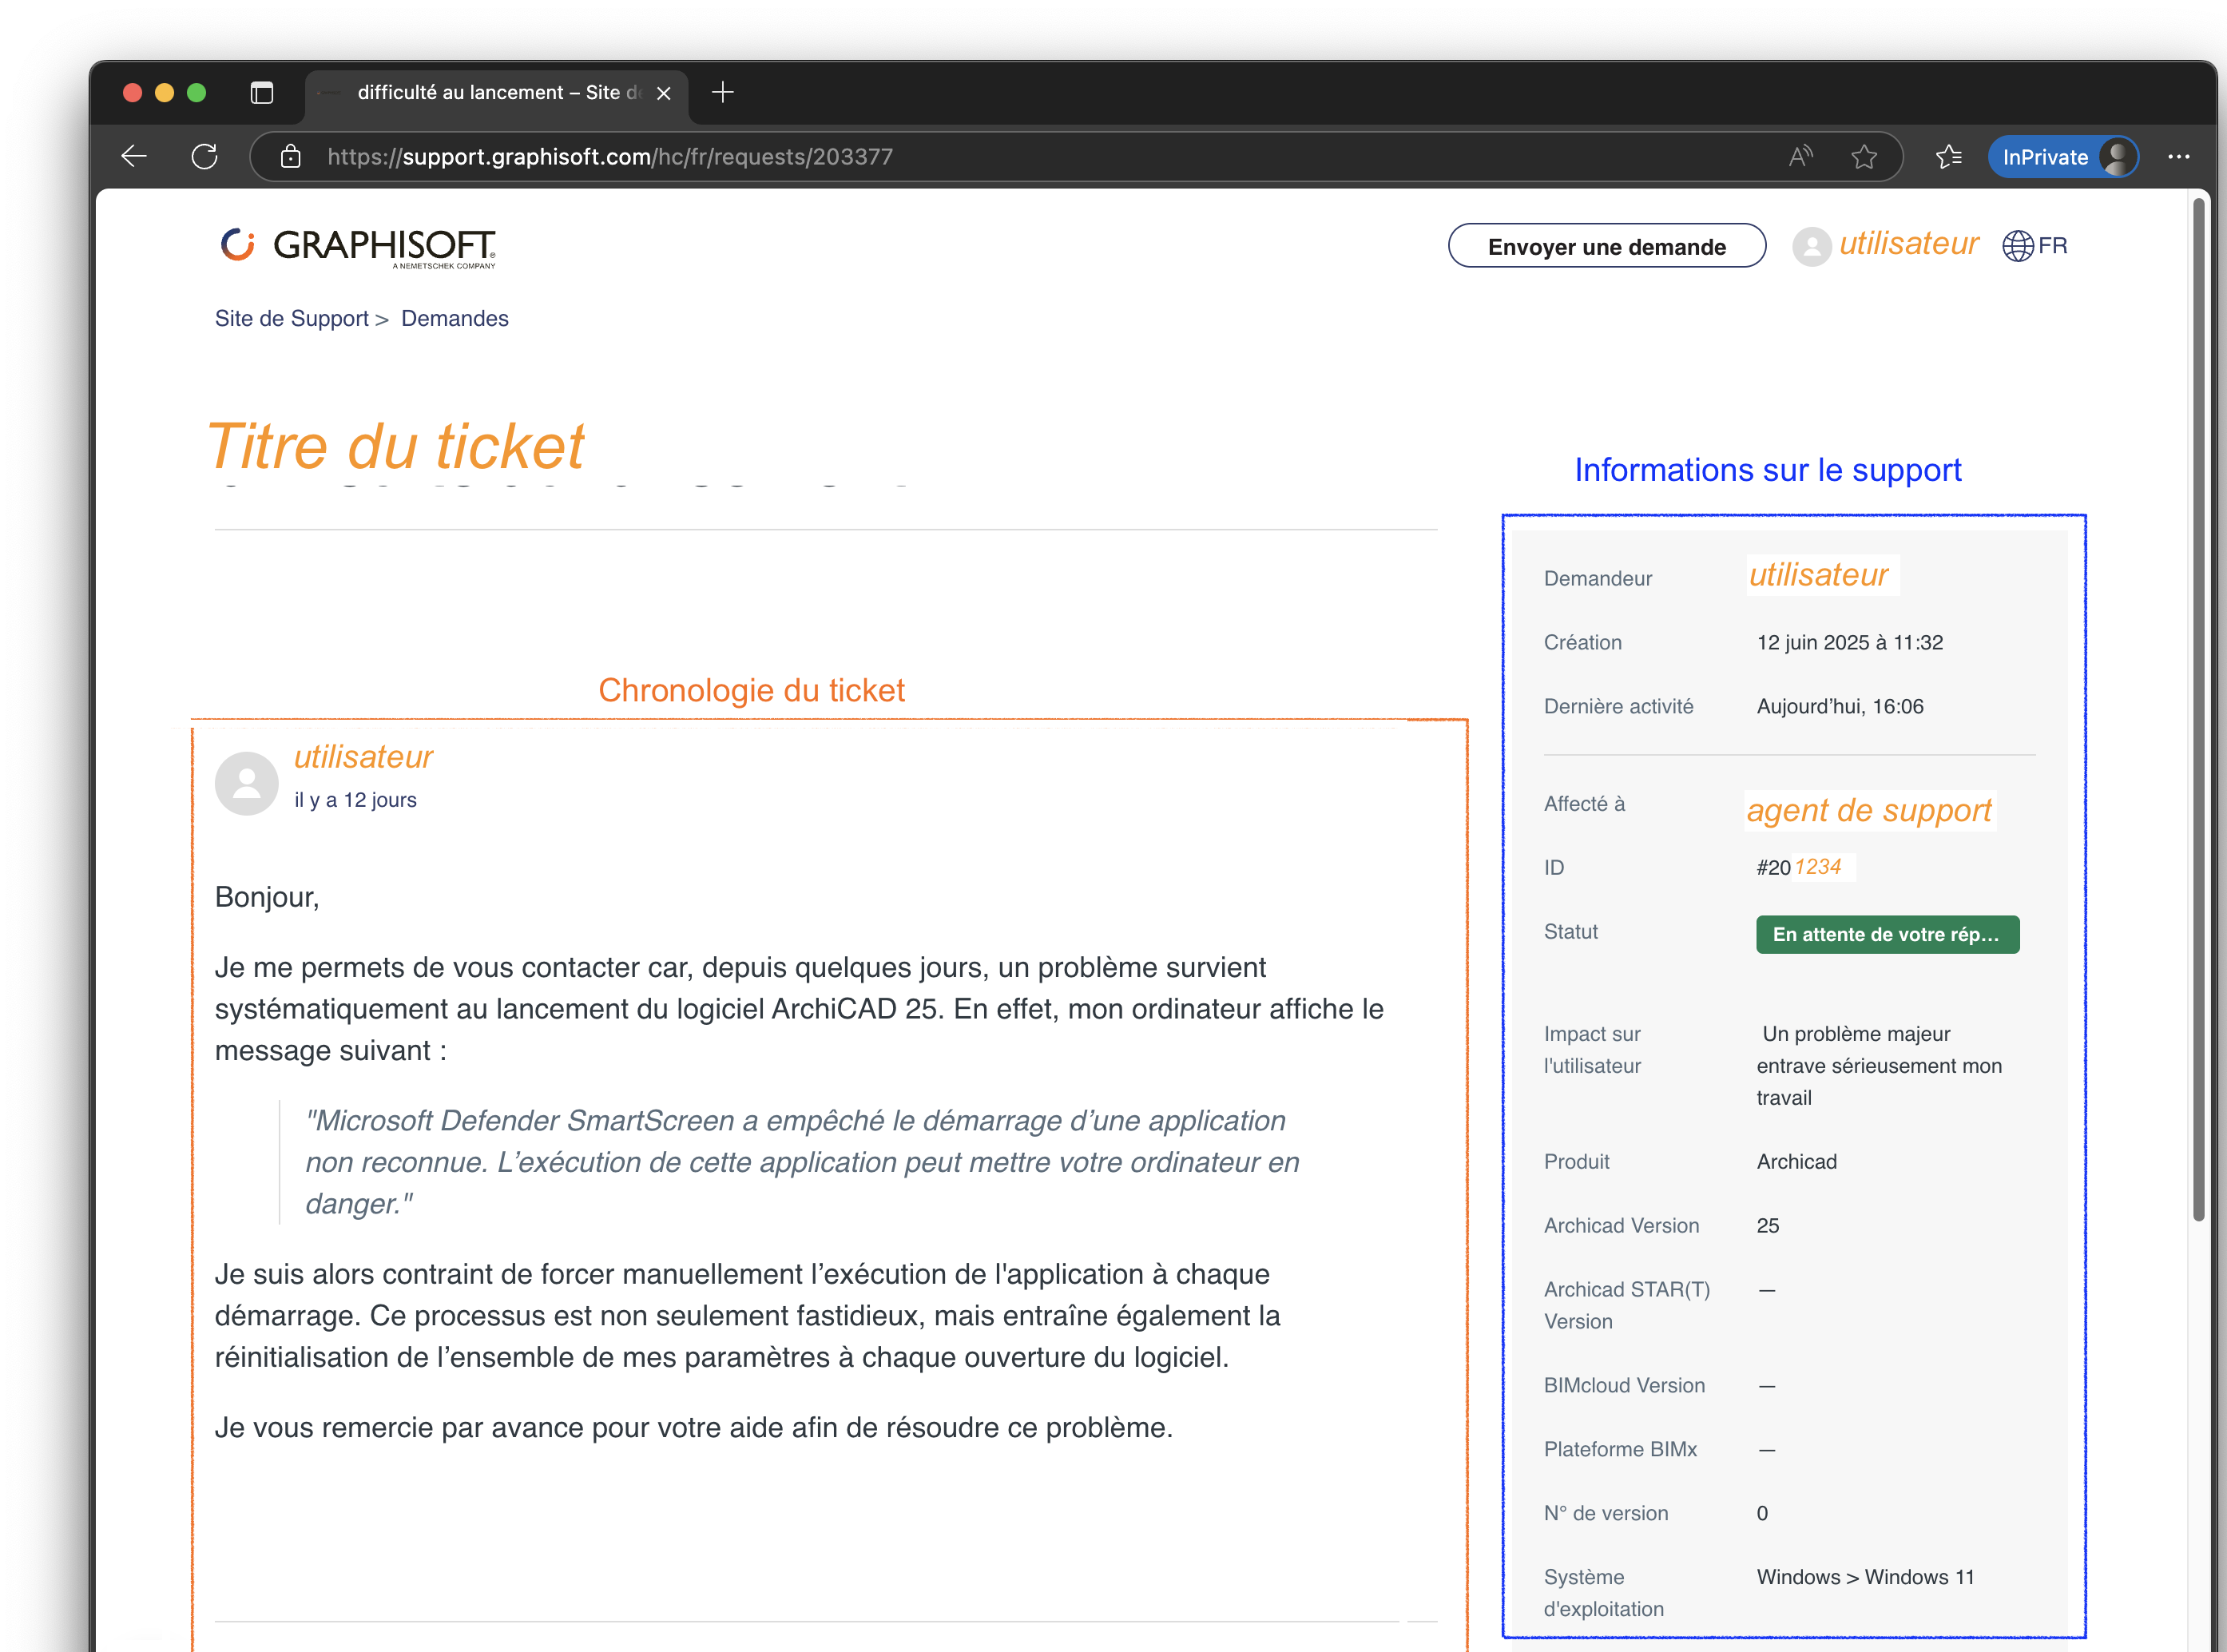Click Envoyer une demande button
Viewport: 2227px width, 1652px height.
pyautogui.click(x=1606, y=246)
